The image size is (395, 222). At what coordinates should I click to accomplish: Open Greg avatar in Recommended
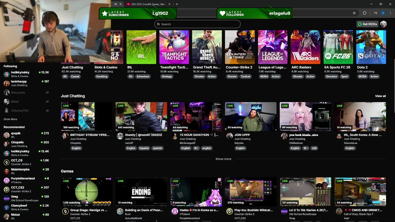(6, 198)
